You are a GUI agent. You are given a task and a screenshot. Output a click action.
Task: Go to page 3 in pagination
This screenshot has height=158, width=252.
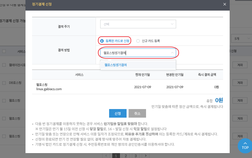pos(136,156)
